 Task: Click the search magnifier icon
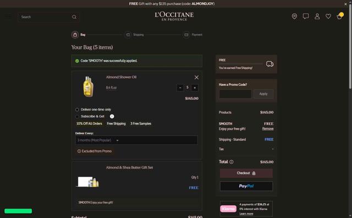[74, 17]
